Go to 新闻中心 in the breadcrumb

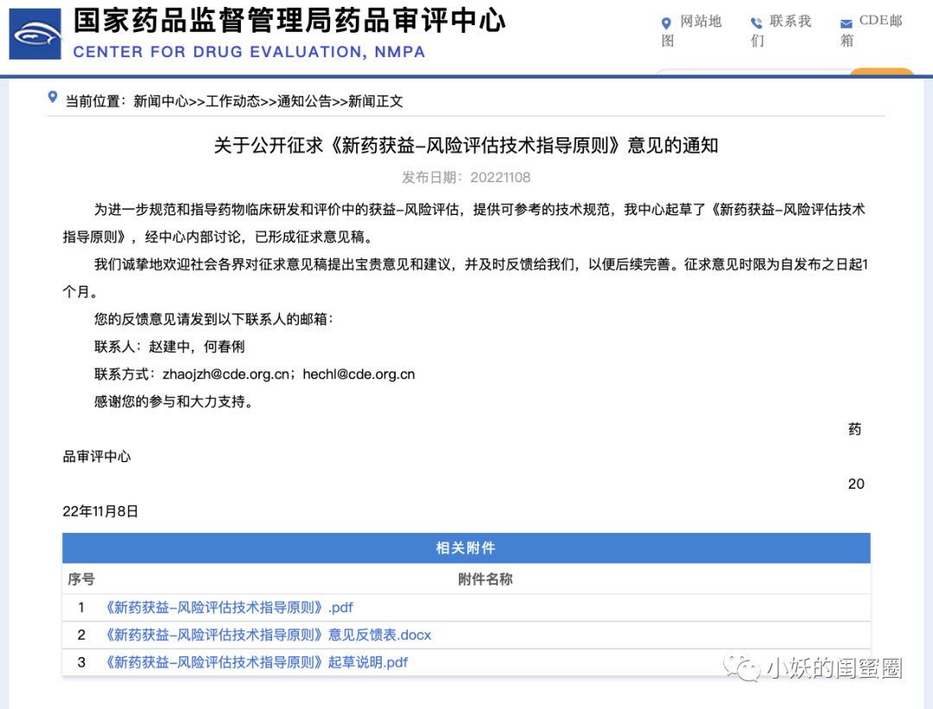161,101
